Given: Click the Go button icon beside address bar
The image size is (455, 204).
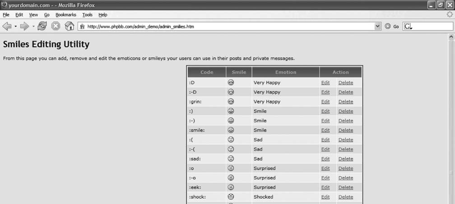Looking at the screenshot, I should [x=388, y=27].
